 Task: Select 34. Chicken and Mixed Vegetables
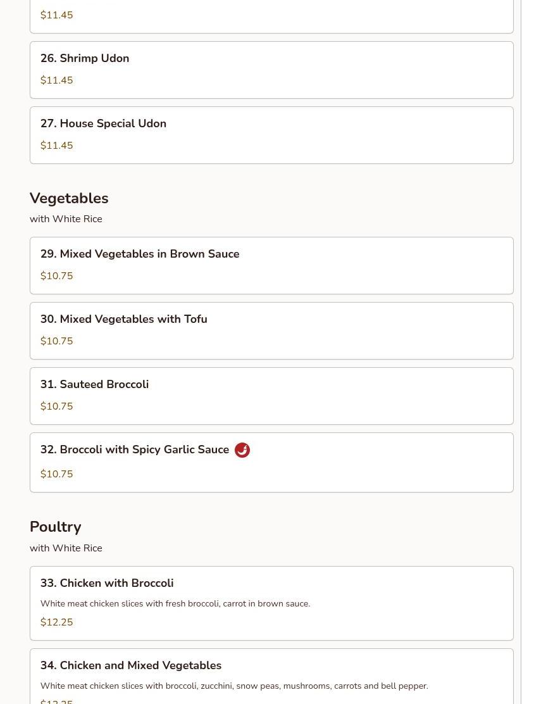[271, 676]
